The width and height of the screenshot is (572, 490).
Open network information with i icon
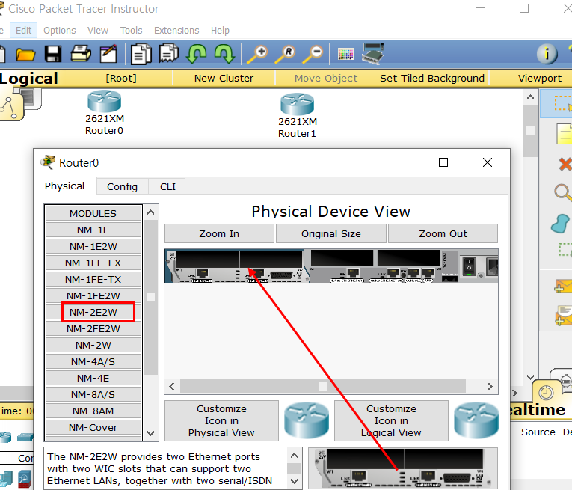pos(547,54)
